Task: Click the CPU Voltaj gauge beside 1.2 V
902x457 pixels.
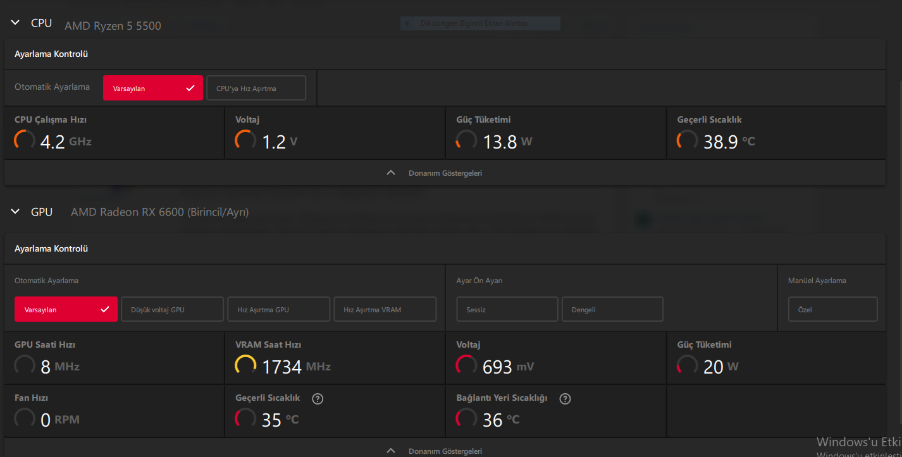Action: pos(245,140)
